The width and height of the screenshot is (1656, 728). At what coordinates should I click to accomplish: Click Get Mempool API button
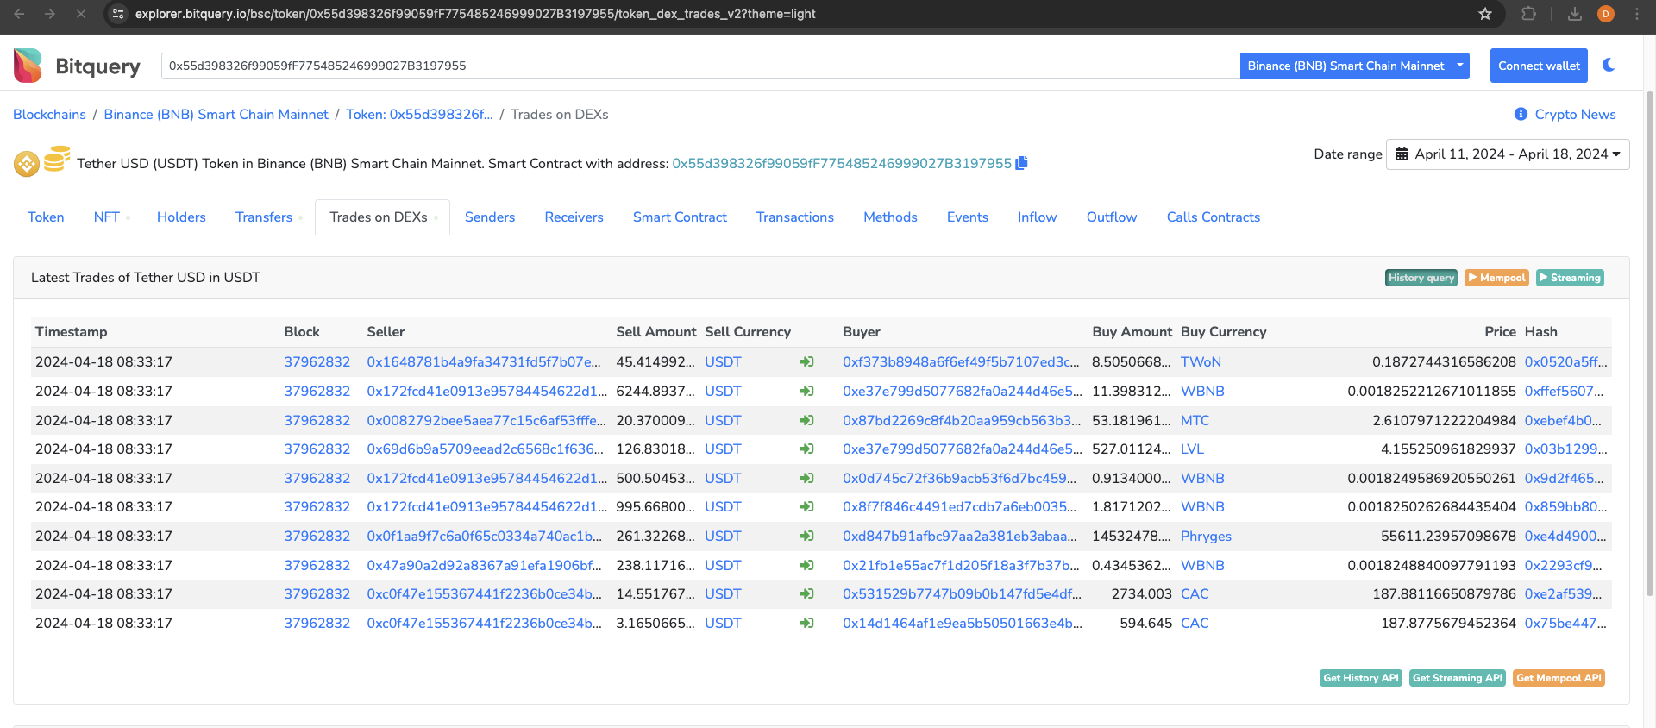[x=1559, y=678]
